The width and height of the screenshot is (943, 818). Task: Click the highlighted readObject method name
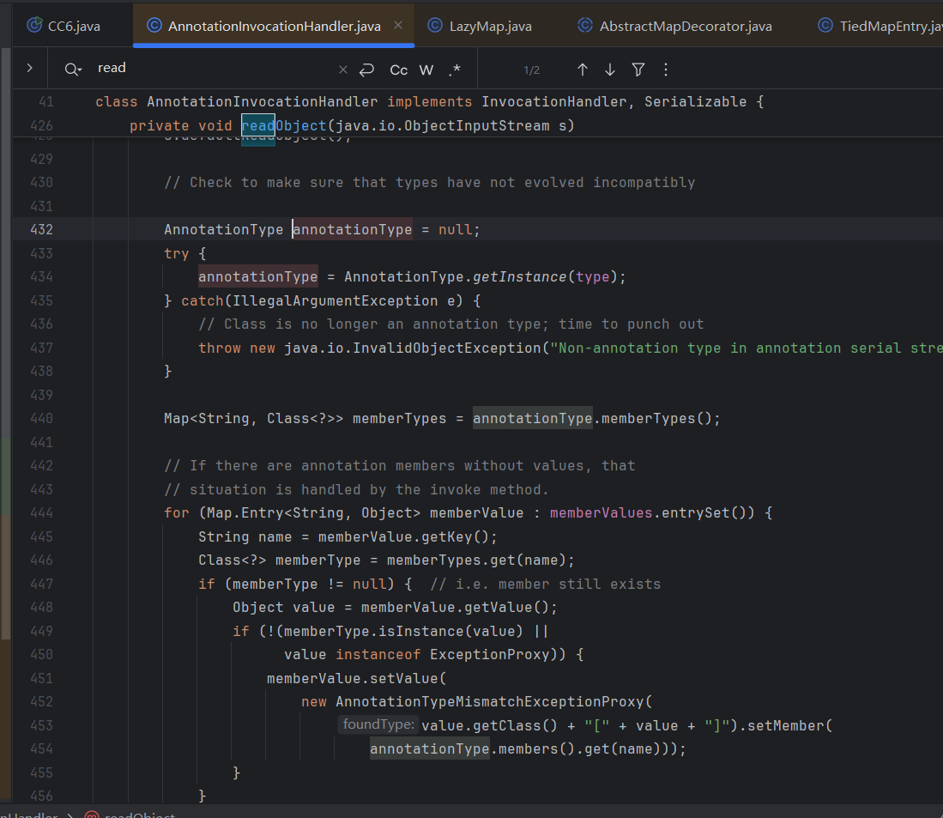(x=284, y=125)
